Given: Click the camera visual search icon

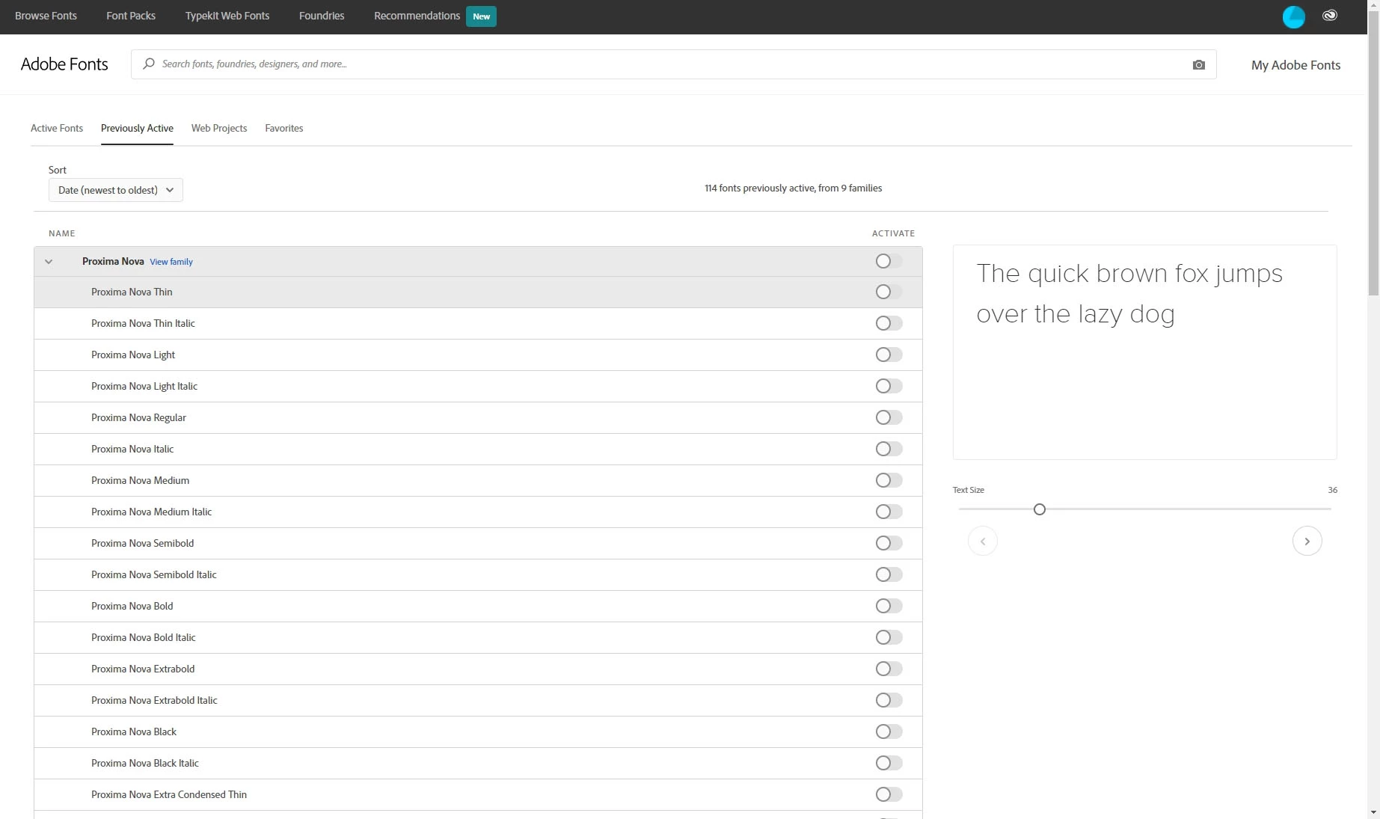Looking at the screenshot, I should pos(1199,65).
